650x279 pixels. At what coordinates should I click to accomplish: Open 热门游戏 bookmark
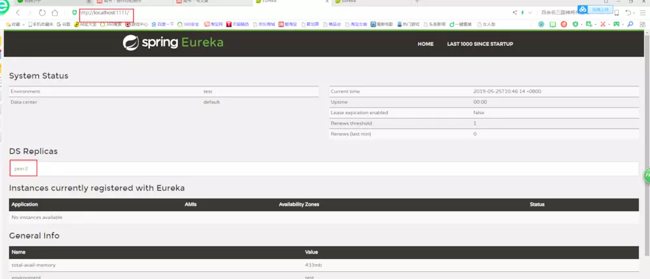[x=408, y=25]
